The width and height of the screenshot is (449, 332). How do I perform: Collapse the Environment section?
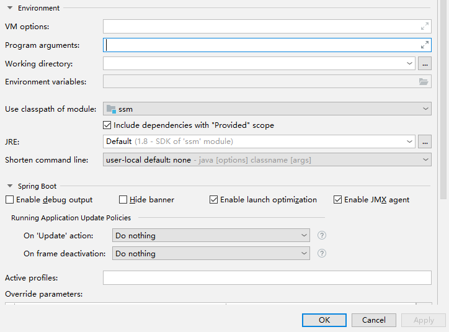(x=10, y=8)
